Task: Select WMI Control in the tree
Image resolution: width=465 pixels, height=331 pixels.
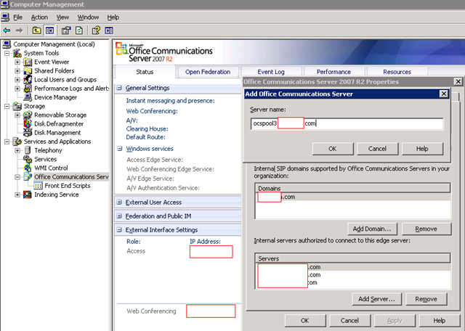Action: (51, 168)
